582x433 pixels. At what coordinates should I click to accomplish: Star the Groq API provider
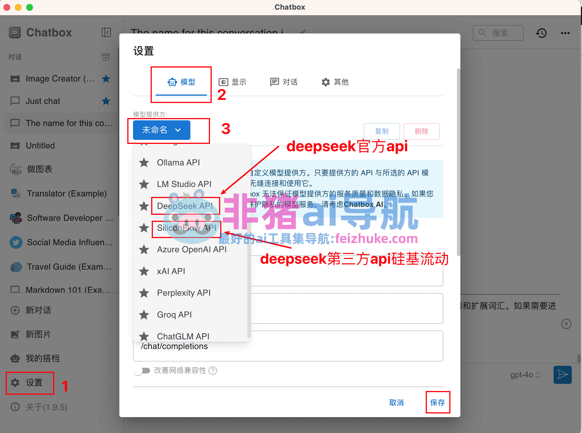click(x=144, y=315)
